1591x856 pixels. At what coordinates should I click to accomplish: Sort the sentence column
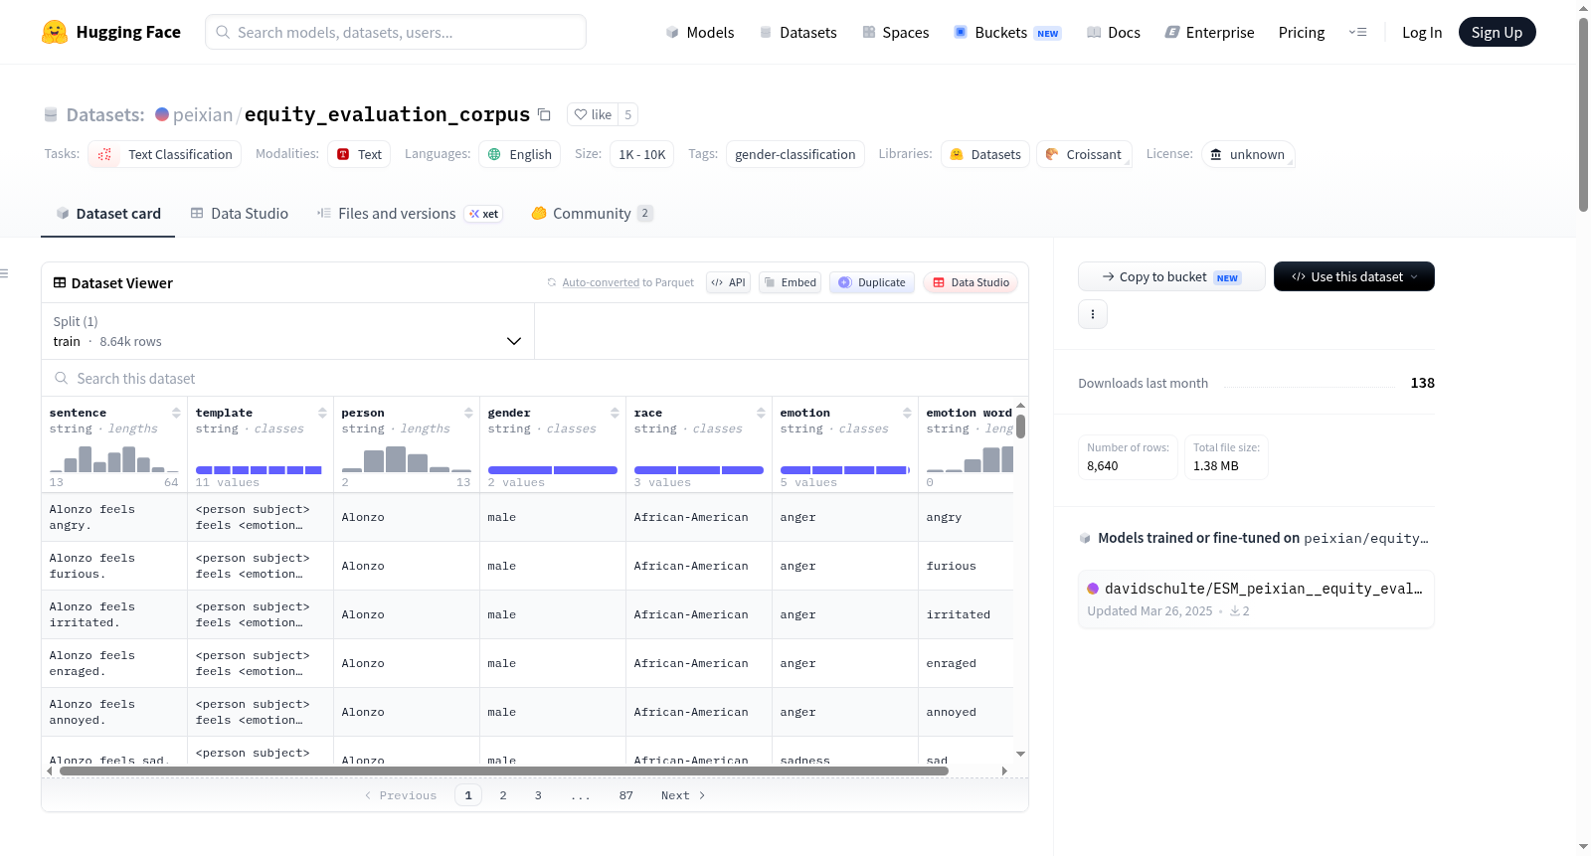pos(176,413)
